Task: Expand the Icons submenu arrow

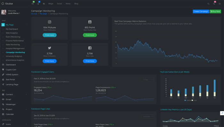Action: point(26,124)
